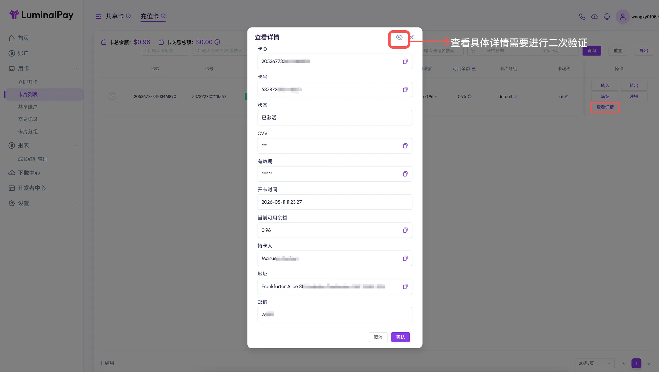The image size is (659, 372).
Task: Click the 查询 search button
Action: pyautogui.click(x=591, y=51)
